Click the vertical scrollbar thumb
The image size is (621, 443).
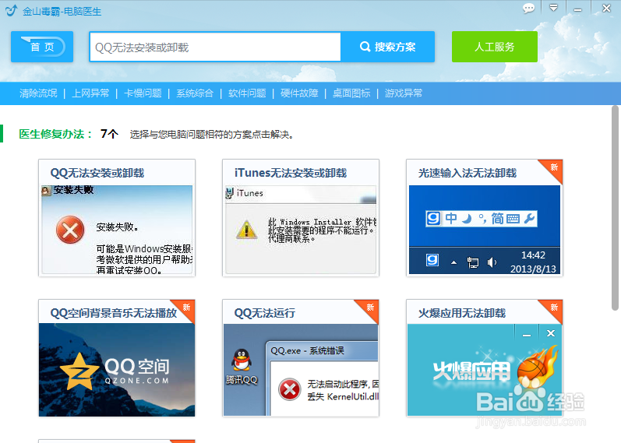(x=615, y=208)
